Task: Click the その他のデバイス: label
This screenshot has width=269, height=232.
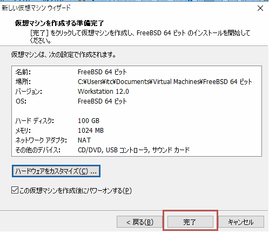Action: [x=38, y=150]
